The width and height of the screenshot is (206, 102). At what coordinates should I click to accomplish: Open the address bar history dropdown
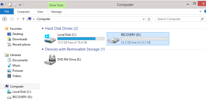pyautogui.click(x=143, y=19)
